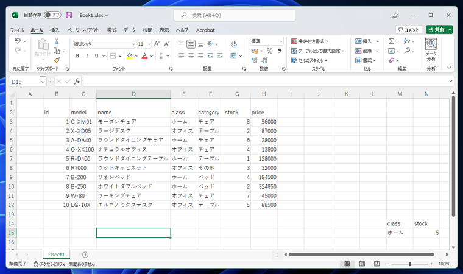This screenshot has width=463, height=274.
Task: Open Conditional Formatting dropdown
Action: pyautogui.click(x=310, y=41)
